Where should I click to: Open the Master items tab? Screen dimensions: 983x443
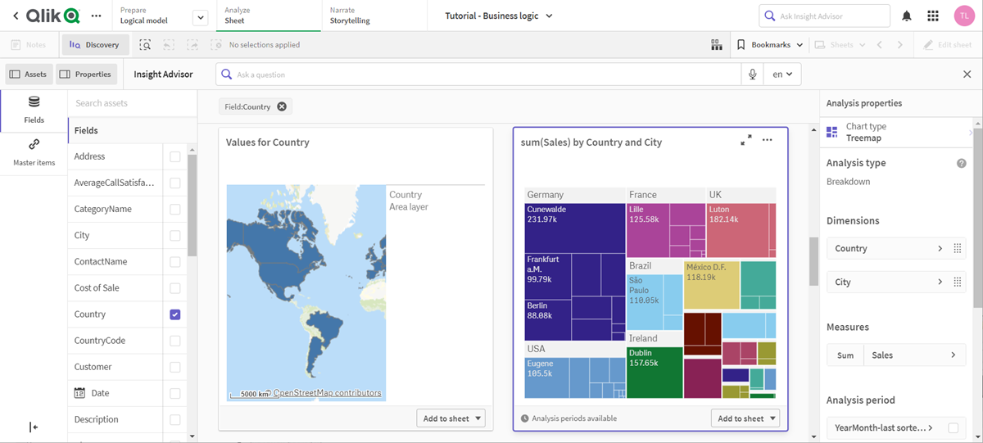(x=34, y=152)
